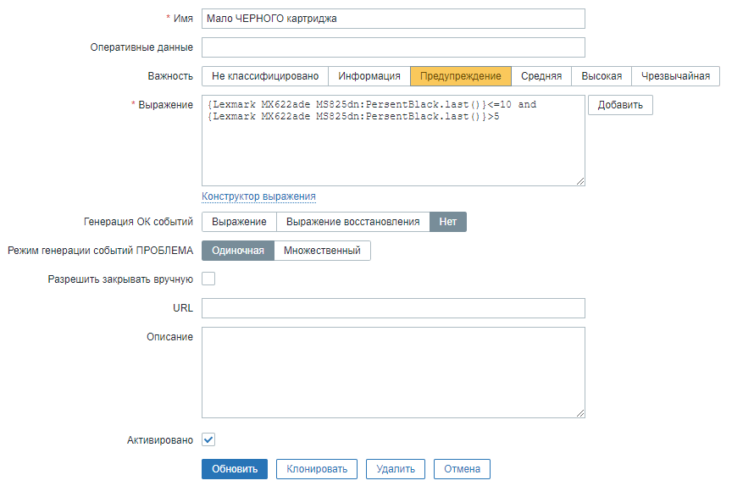This screenshot has width=754, height=486.
Task: Switch problem generation mode to Множественный
Action: (322, 251)
